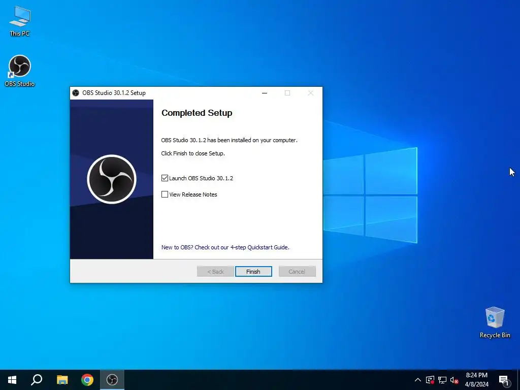Click the red-dot tray icon beside network
Screen dimensions: 520x390
pyautogui.click(x=430, y=380)
